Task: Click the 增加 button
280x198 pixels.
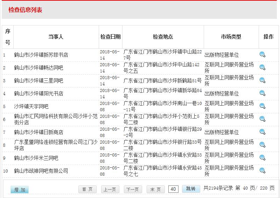Action: pos(20,190)
